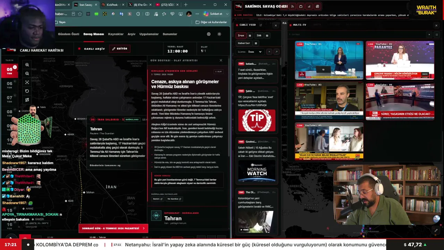Open the bar chart icon in header
The width and height of the screenshot is (444, 250).
tap(309, 6)
